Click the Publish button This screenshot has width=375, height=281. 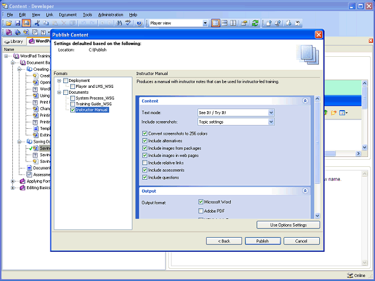262,241
